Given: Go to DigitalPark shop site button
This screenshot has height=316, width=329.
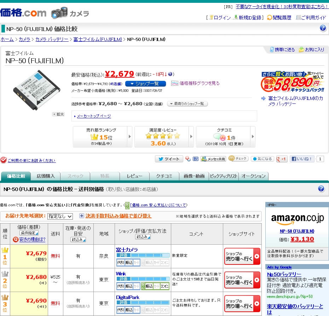Looking at the screenshot, I should click(242, 304).
